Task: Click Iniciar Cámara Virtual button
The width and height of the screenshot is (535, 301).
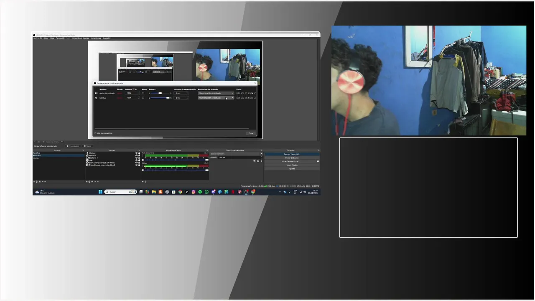Action: 290,161
